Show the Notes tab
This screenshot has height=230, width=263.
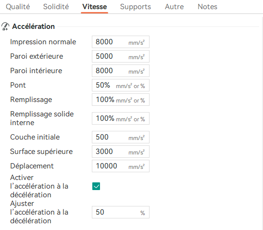point(207,7)
